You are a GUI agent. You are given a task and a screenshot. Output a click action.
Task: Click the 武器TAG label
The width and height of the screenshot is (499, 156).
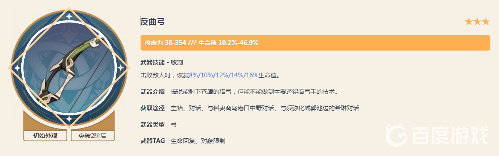[153, 141]
